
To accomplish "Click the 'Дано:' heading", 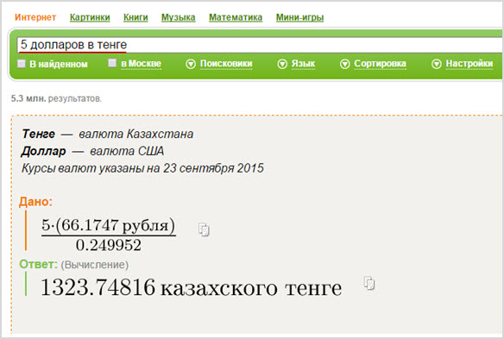I will click(x=35, y=202).
